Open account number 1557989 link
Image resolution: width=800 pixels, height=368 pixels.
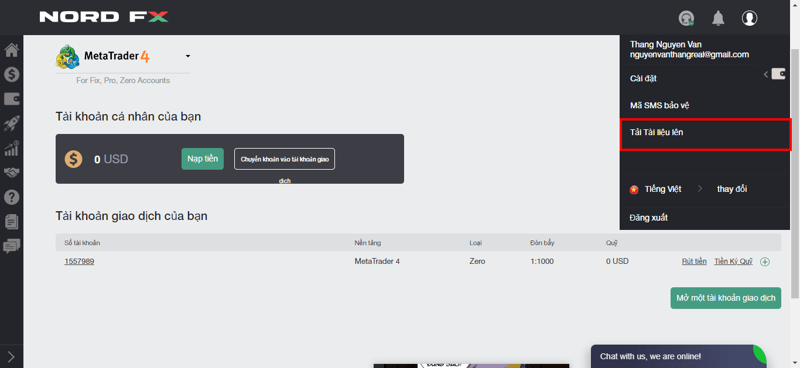point(79,262)
